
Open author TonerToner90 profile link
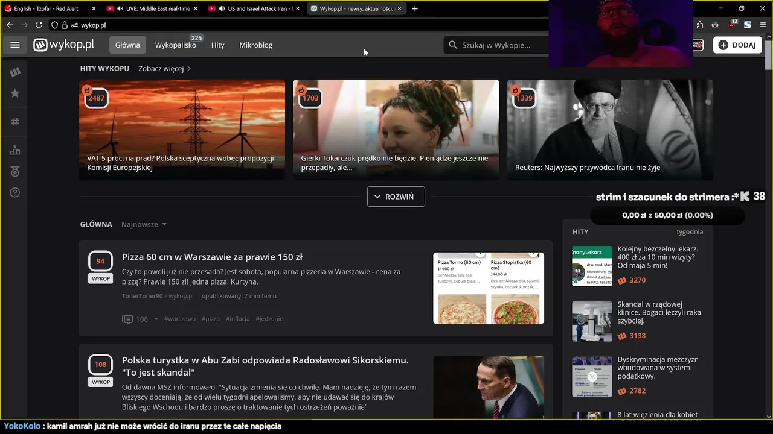pos(142,296)
